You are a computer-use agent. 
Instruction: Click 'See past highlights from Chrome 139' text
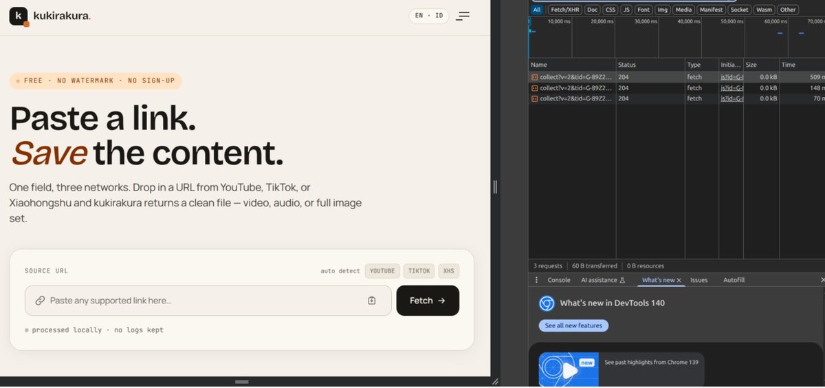tap(651, 362)
